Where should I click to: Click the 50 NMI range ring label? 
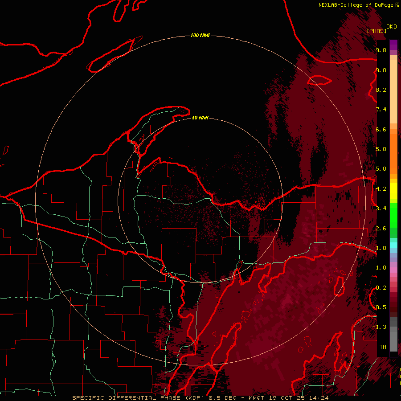[x=200, y=118]
